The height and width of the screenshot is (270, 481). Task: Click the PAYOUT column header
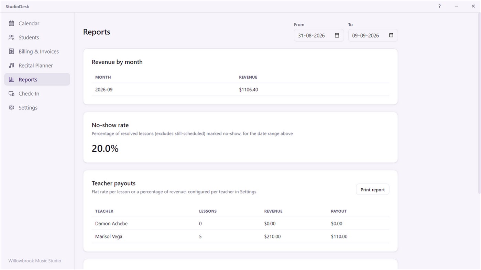(x=339, y=211)
